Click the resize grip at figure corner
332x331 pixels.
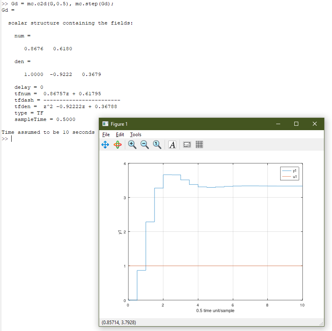tap(321, 324)
